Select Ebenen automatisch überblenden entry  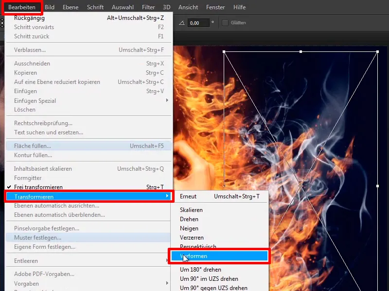point(89,215)
